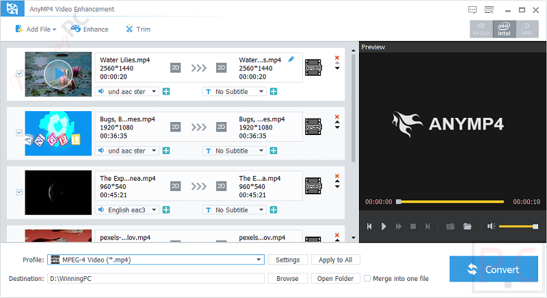
Task: Click the preview playback progress bar
Action: (x=450, y=202)
